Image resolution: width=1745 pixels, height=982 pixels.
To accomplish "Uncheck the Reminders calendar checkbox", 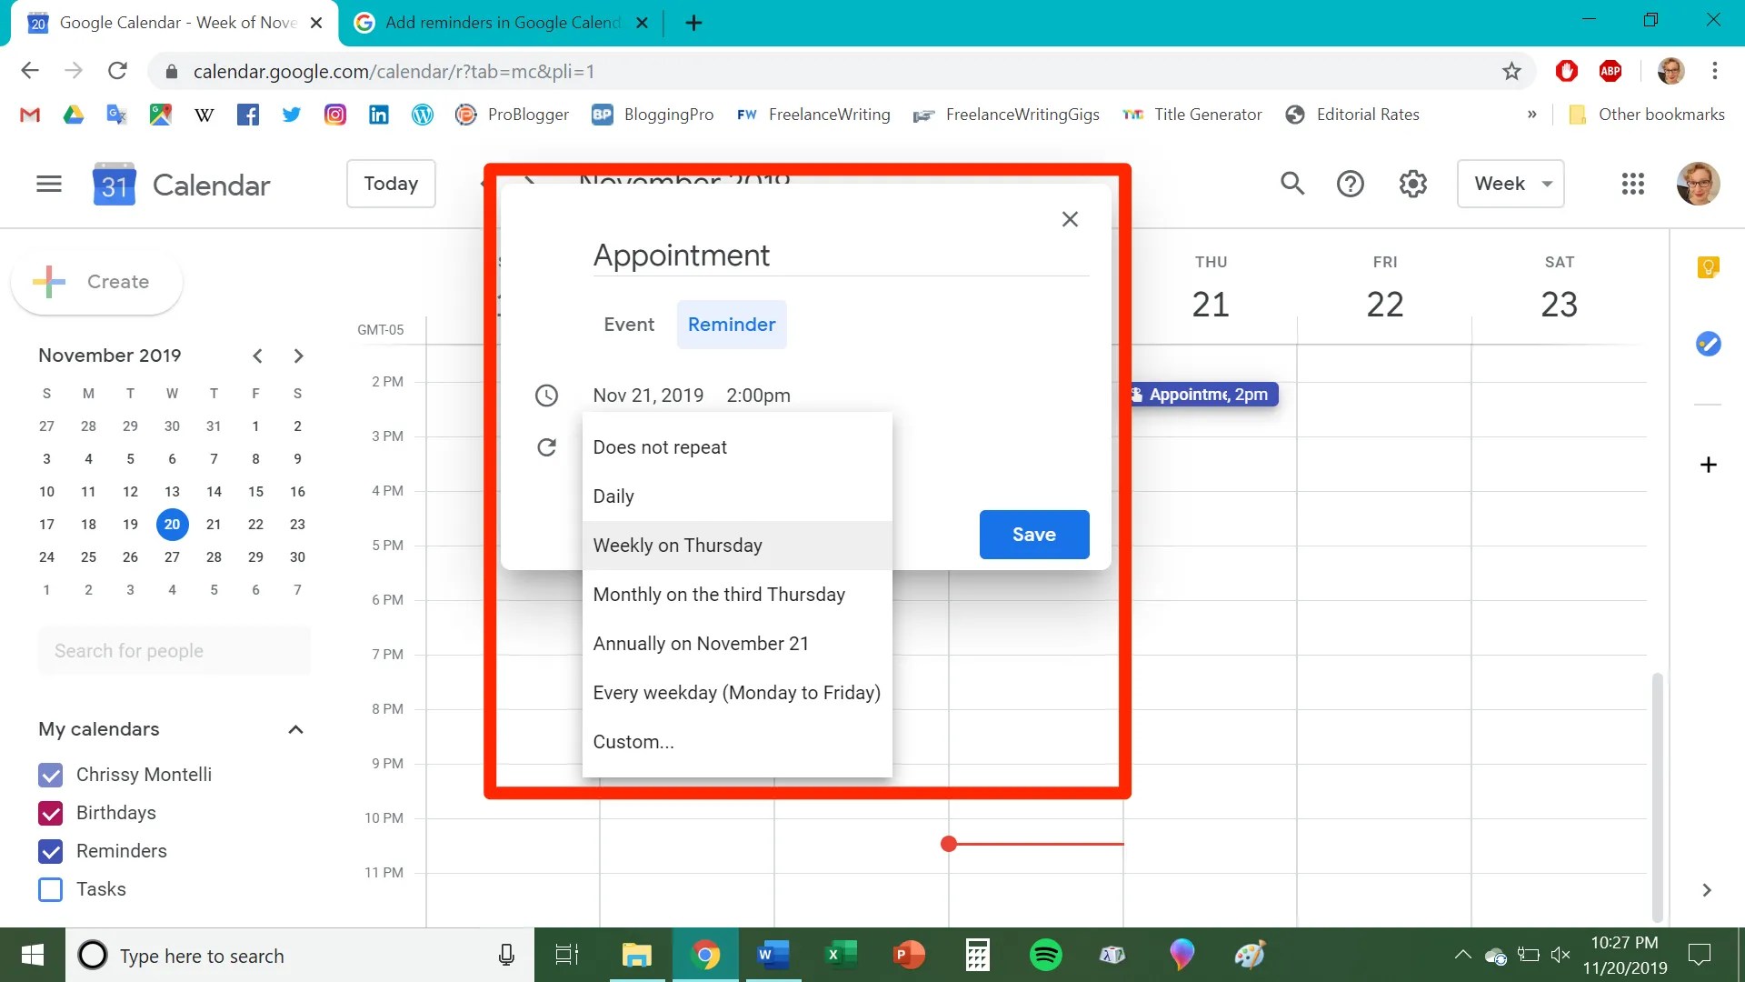I will [x=51, y=851].
